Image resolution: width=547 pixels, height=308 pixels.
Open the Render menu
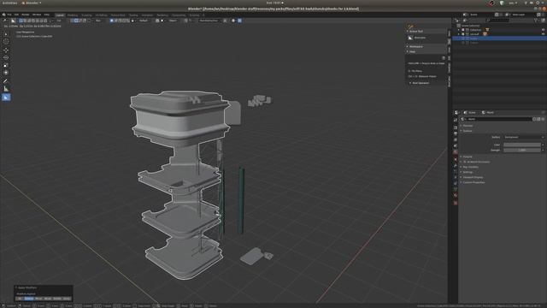(26, 15)
